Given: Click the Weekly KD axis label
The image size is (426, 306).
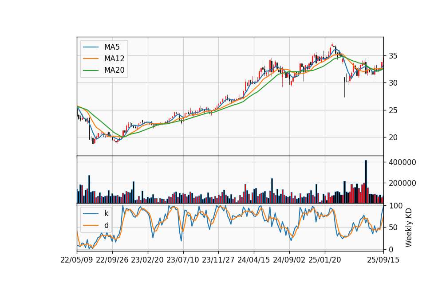Looking at the screenshot, I should 408,228.
